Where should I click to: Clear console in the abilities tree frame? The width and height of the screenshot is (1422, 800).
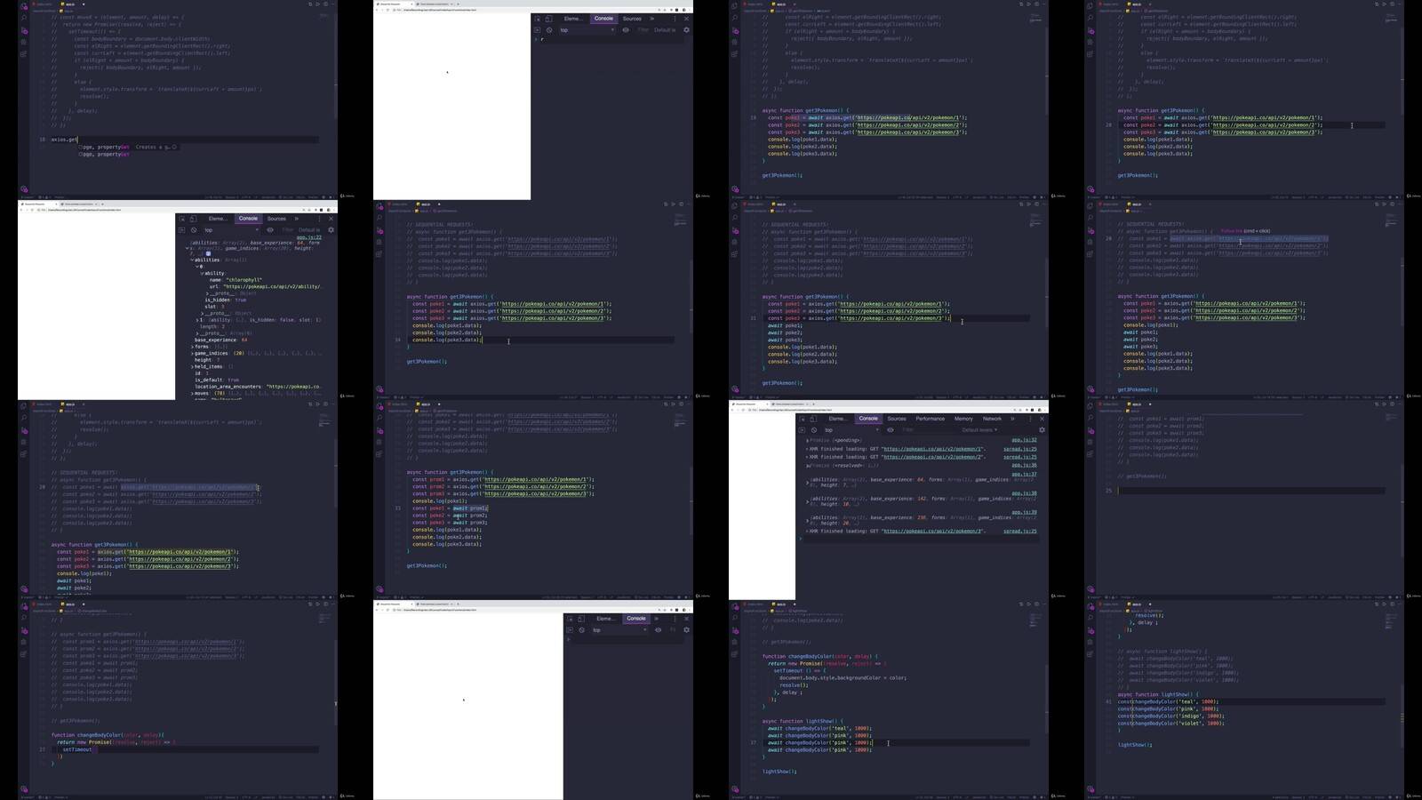click(x=193, y=230)
